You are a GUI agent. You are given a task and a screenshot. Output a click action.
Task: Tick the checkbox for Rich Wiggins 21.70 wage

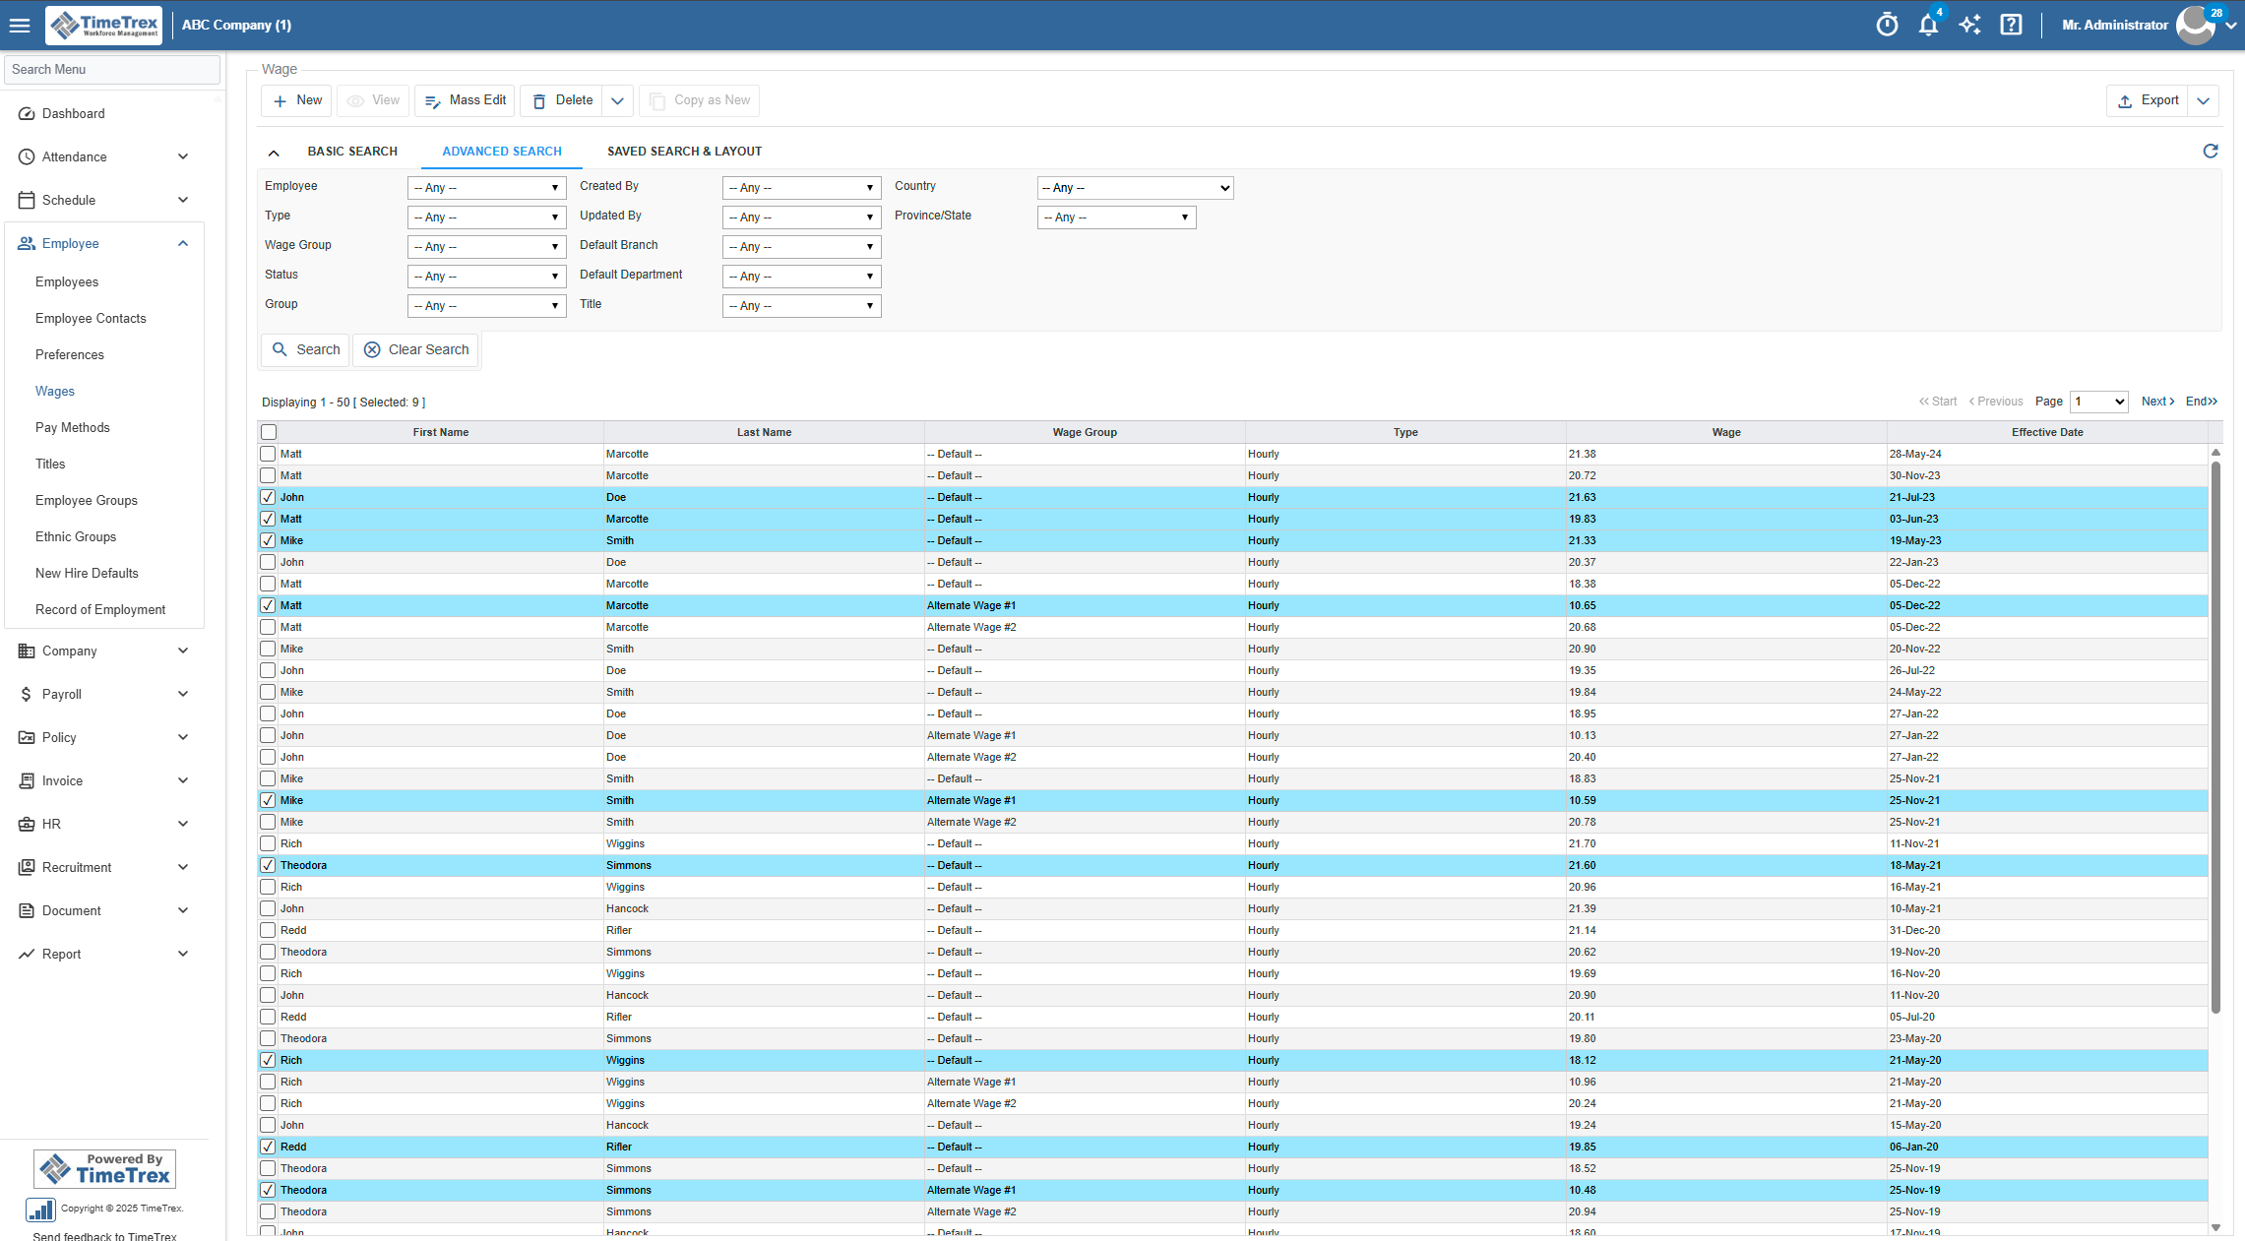[x=268, y=843]
